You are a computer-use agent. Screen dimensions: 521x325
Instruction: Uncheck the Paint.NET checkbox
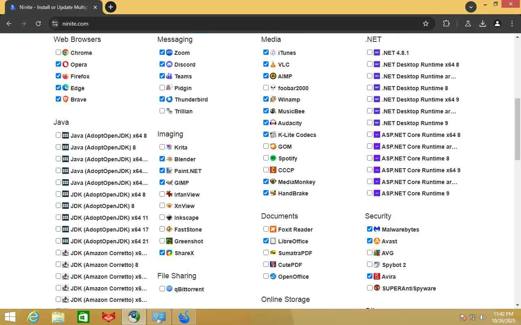coord(162,171)
